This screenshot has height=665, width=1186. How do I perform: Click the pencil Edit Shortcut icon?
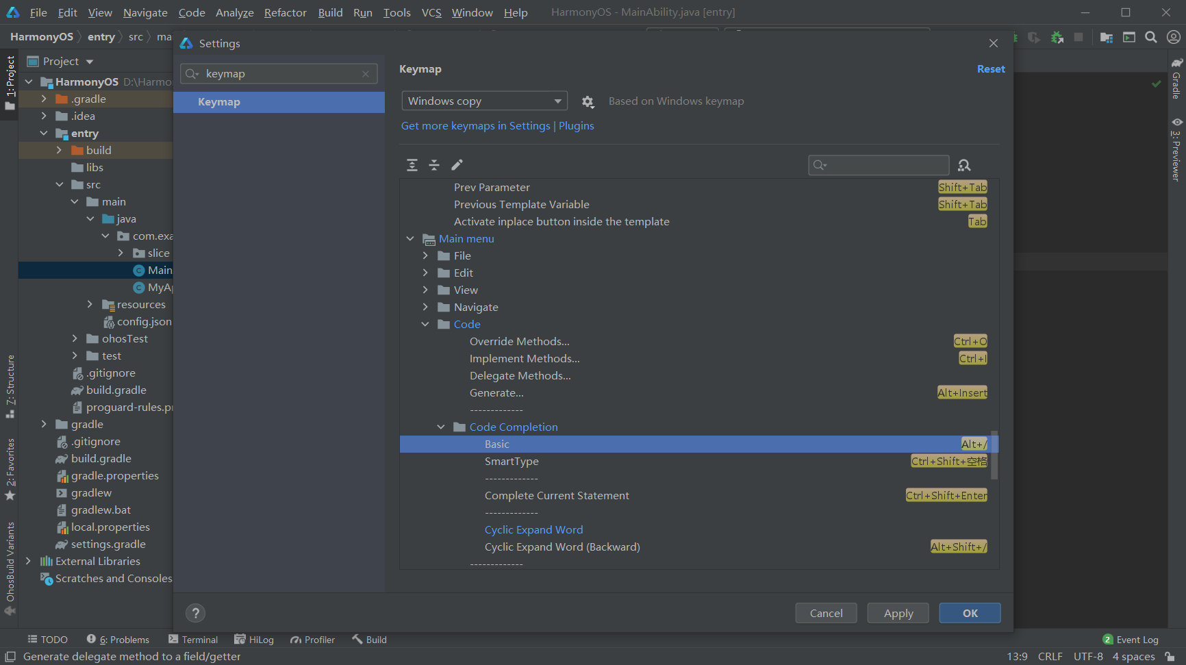[x=457, y=165]
